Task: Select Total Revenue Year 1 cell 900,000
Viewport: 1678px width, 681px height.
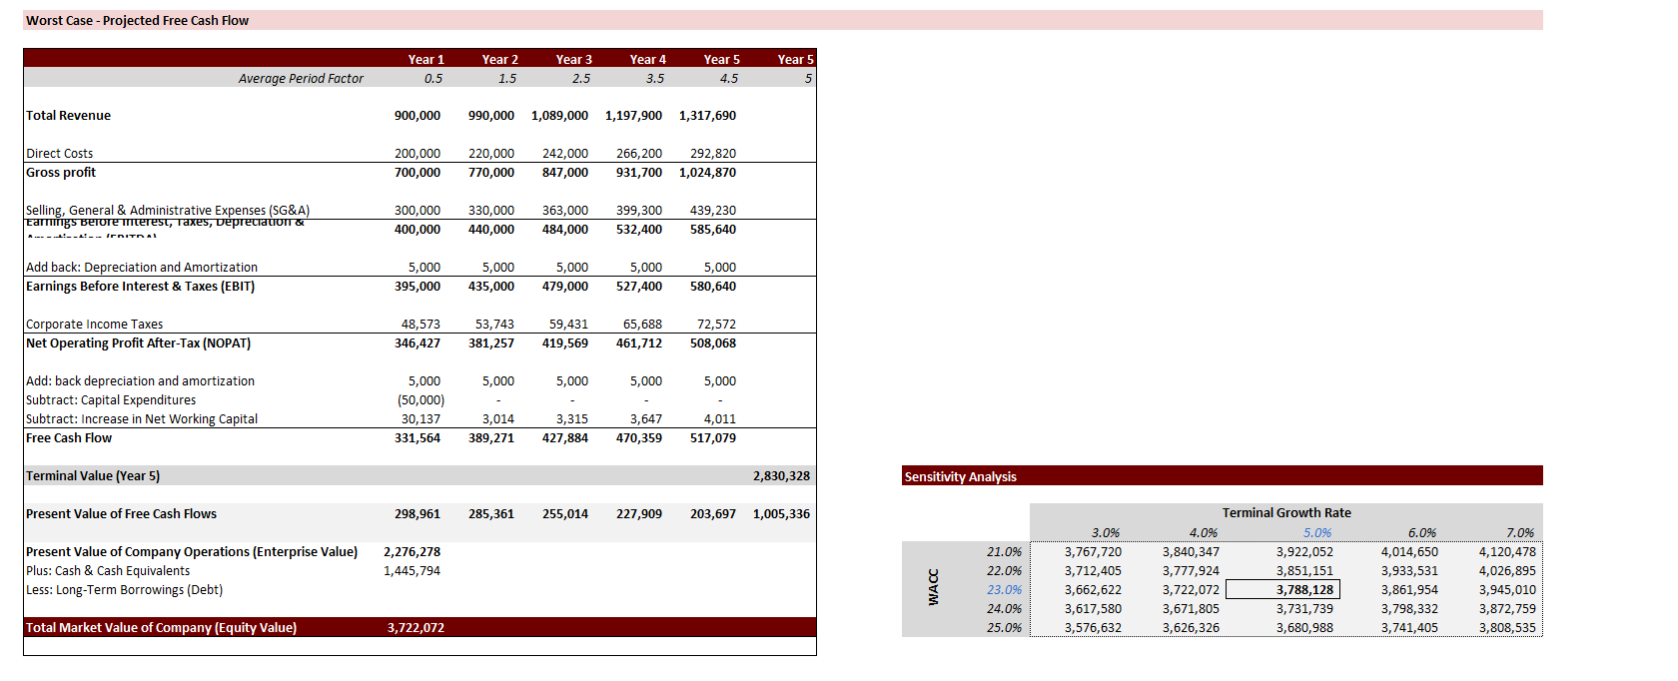Action: [x=417, y=116]
